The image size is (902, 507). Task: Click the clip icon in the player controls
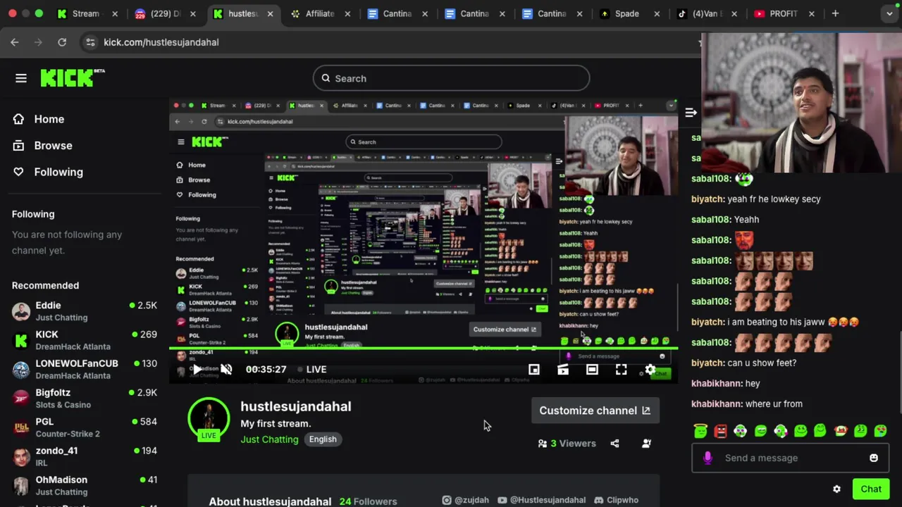[x=562, y=370]
